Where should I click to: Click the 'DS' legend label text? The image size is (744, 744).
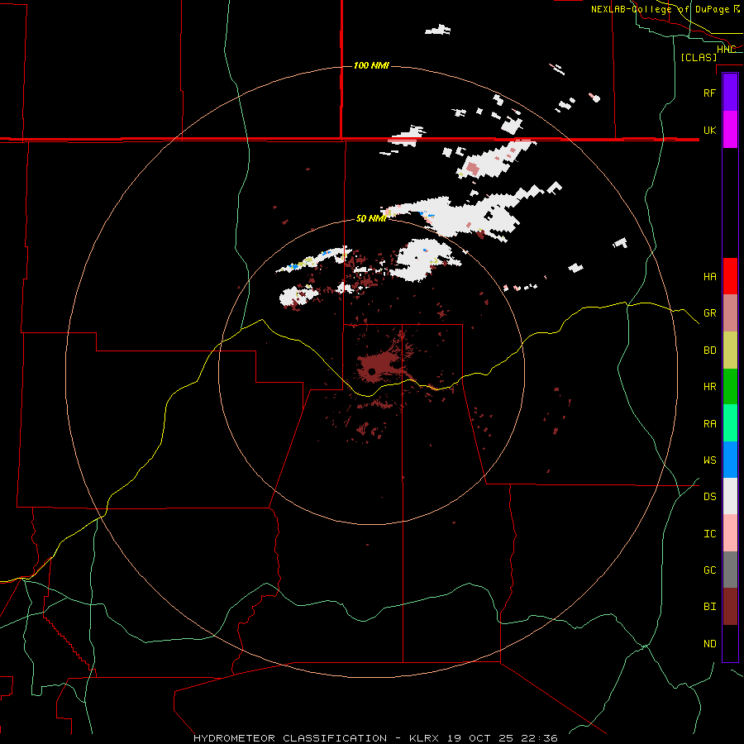[x=709, y=497]
